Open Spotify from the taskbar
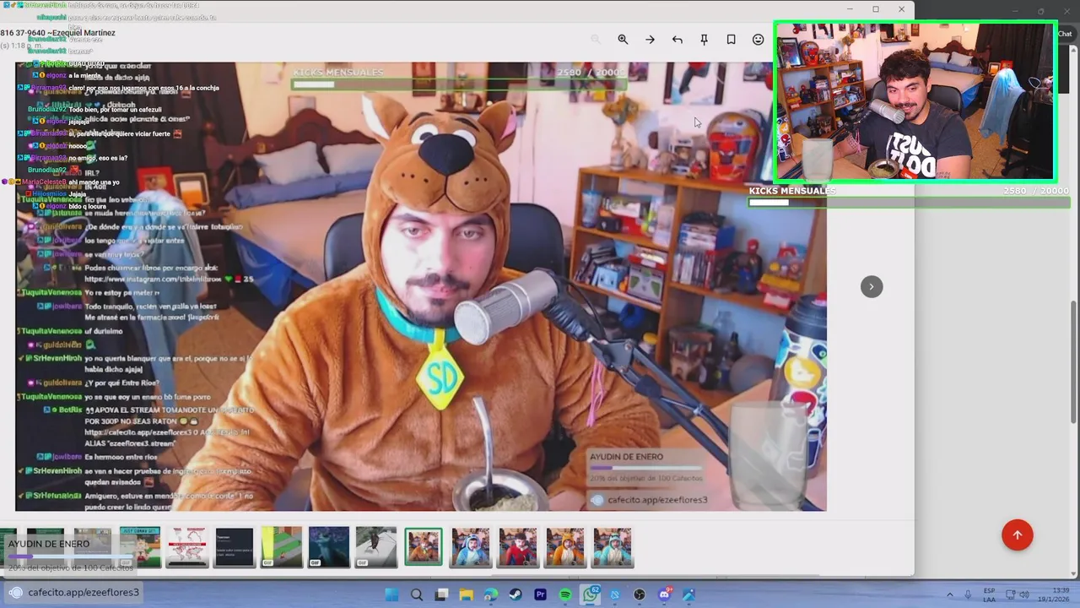This screenshot has height=608, width=1080. coord(565,594)
